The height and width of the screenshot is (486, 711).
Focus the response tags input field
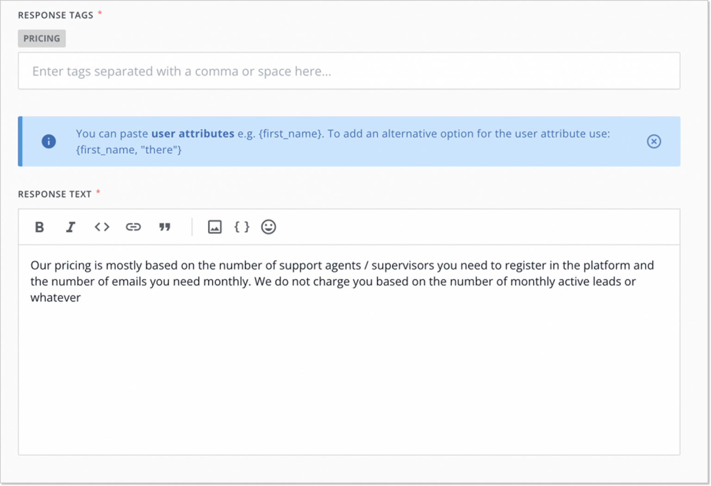point(349,71)
